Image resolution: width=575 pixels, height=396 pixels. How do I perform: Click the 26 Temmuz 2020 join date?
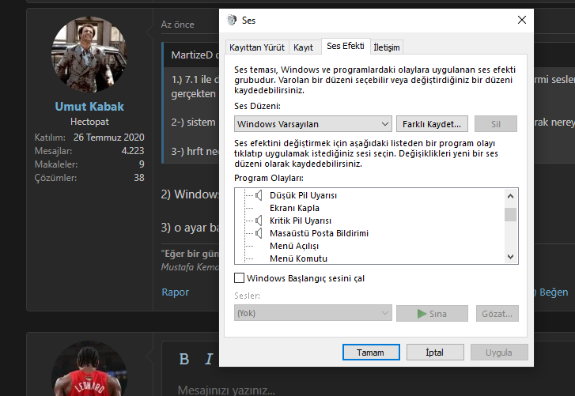(109, 138)
